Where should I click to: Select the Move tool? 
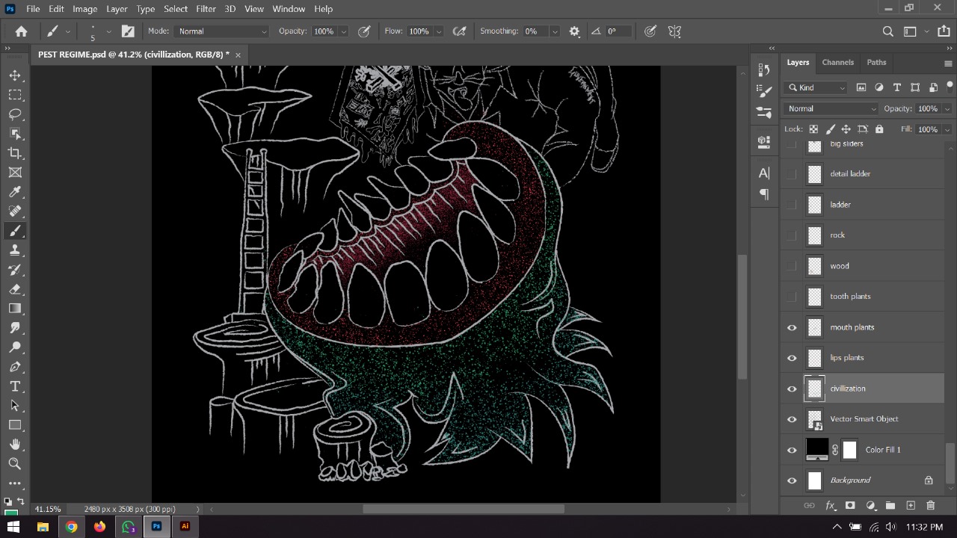[15, 75]
